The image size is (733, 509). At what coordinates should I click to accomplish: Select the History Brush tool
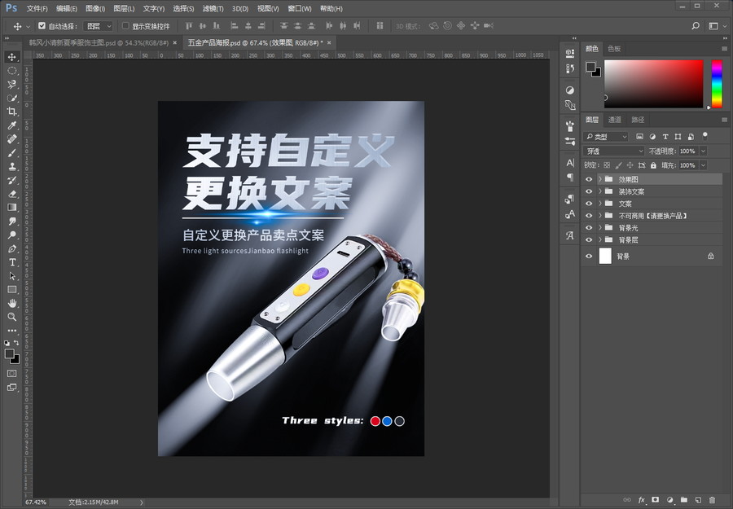tap(11, 180)
